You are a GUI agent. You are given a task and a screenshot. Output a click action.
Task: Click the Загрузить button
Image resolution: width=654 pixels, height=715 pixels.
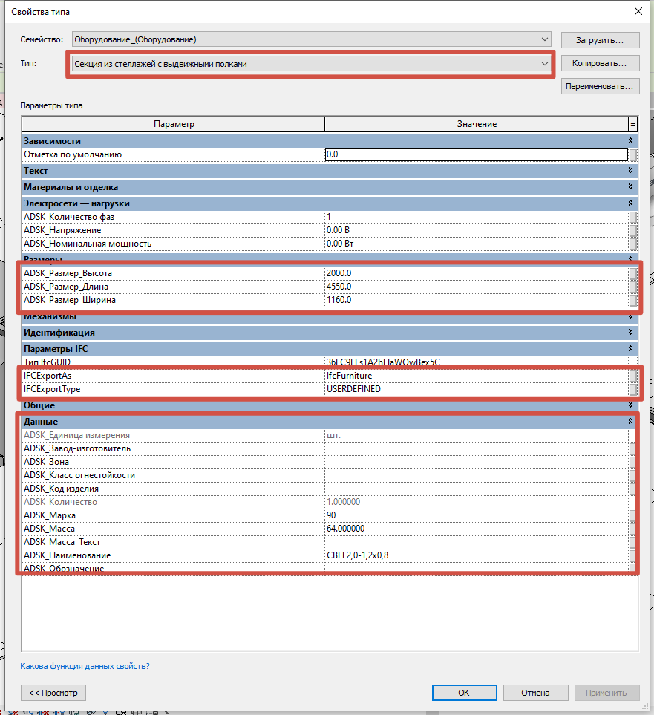[601, 39]
